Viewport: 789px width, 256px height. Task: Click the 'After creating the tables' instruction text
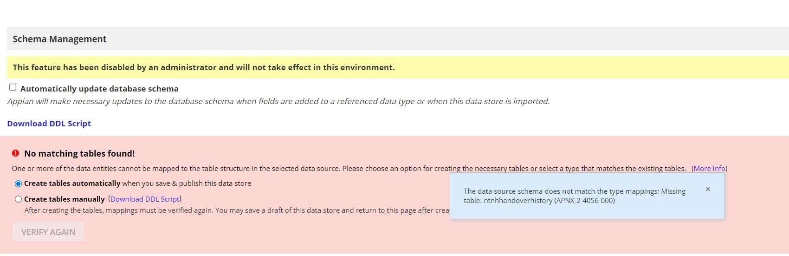pos(237,210)
